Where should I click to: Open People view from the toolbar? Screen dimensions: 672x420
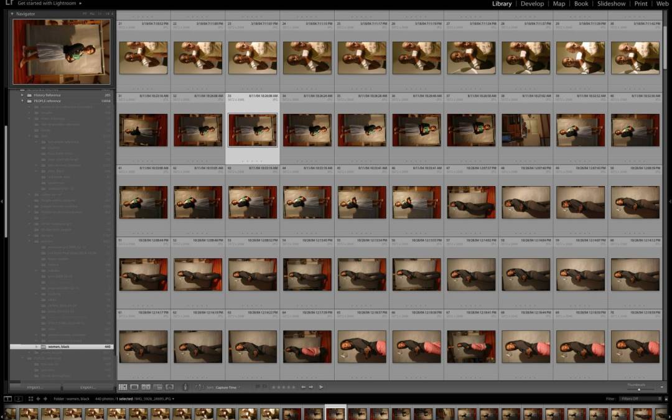point(170,387)
